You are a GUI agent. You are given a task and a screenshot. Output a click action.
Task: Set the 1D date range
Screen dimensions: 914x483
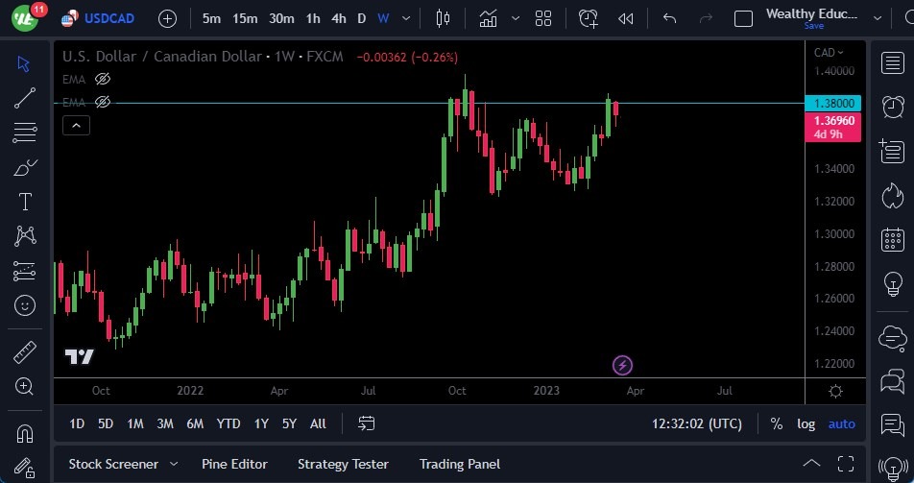77,424
